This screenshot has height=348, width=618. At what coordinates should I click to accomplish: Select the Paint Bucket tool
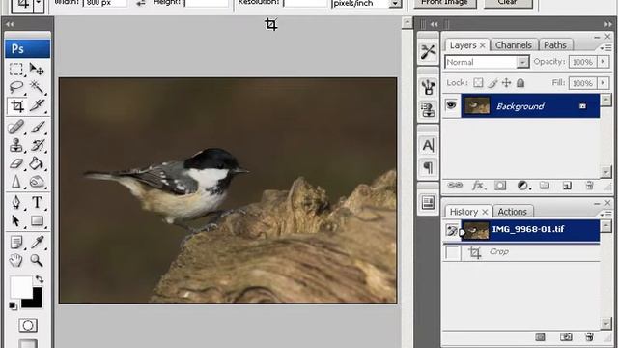(37, 163)
